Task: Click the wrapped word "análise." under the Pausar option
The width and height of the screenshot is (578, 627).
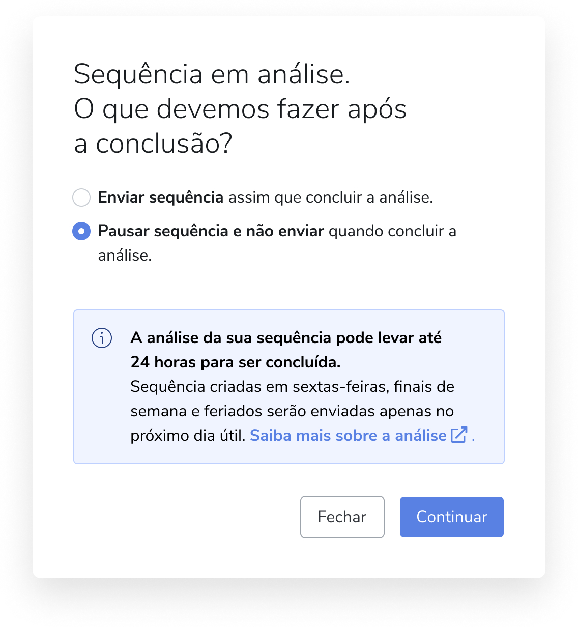Action: coord(125,255)
